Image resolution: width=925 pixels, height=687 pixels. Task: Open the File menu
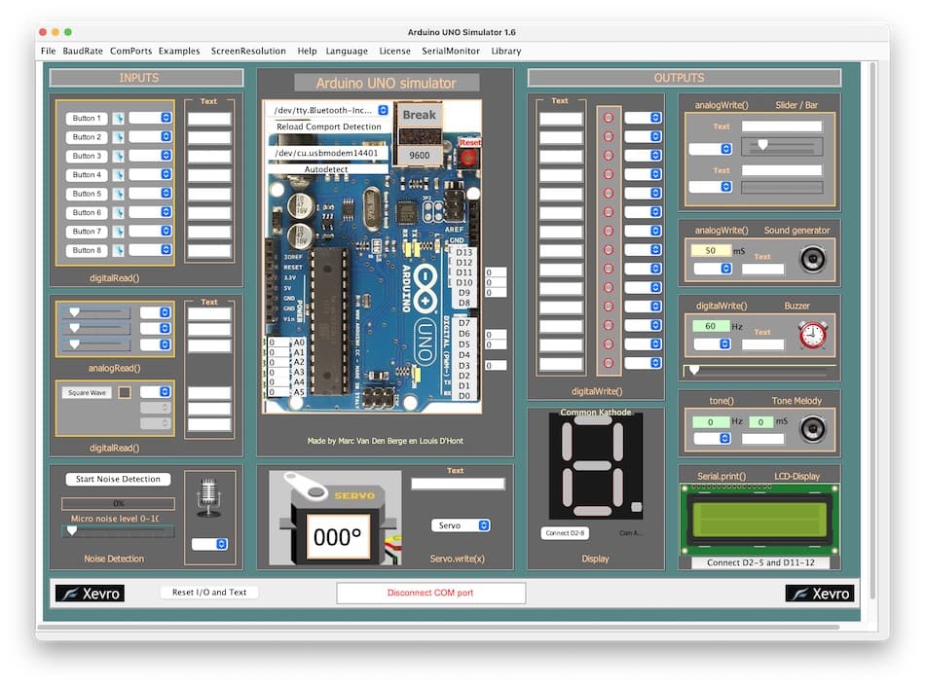pos(49,52)
